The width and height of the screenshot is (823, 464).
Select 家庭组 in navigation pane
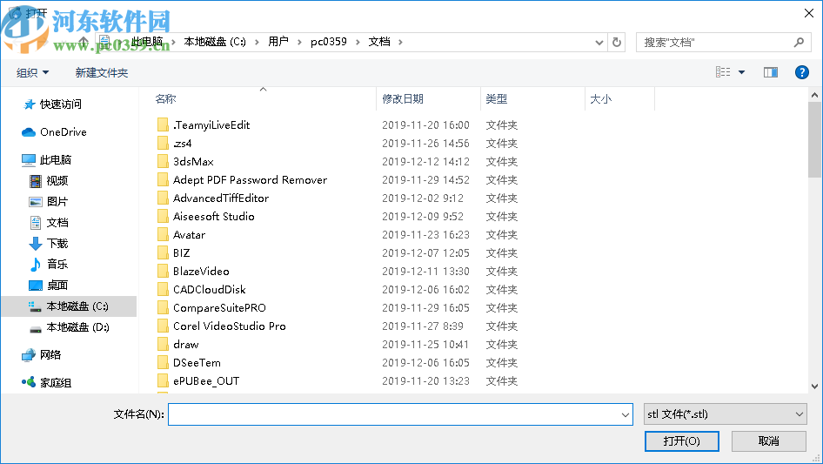pos(47,382)
